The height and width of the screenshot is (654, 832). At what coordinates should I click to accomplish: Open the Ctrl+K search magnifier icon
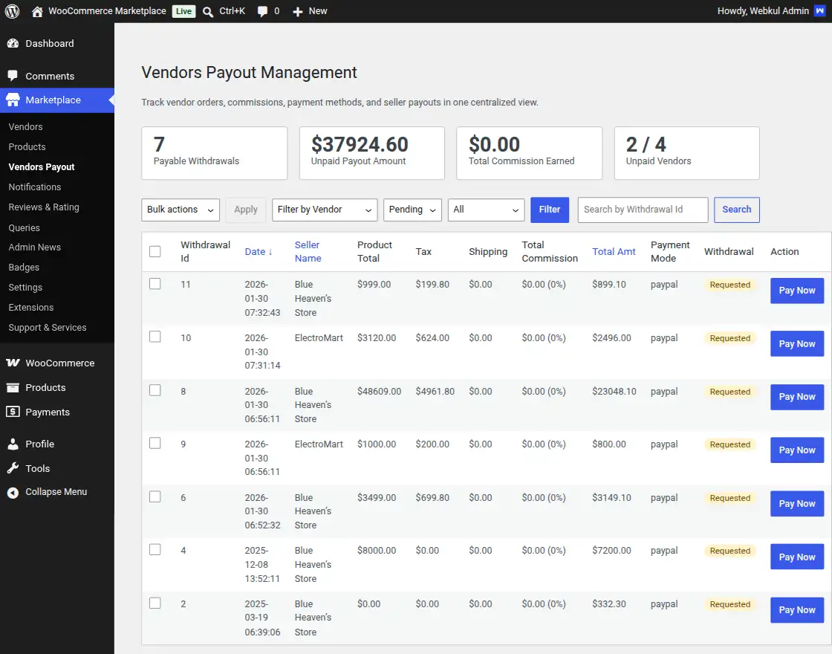(208, 12)
